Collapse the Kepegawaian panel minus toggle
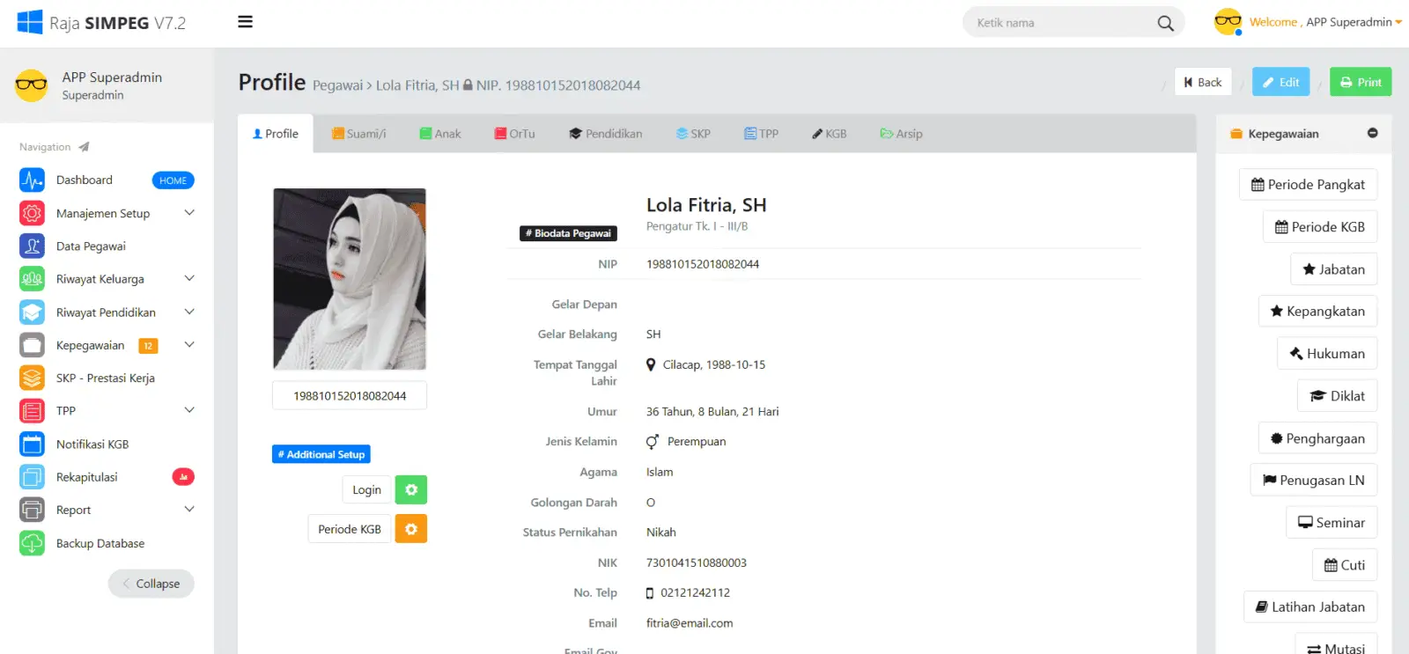Screen dimensions: 1409x654 click(x=1372, y=134)
